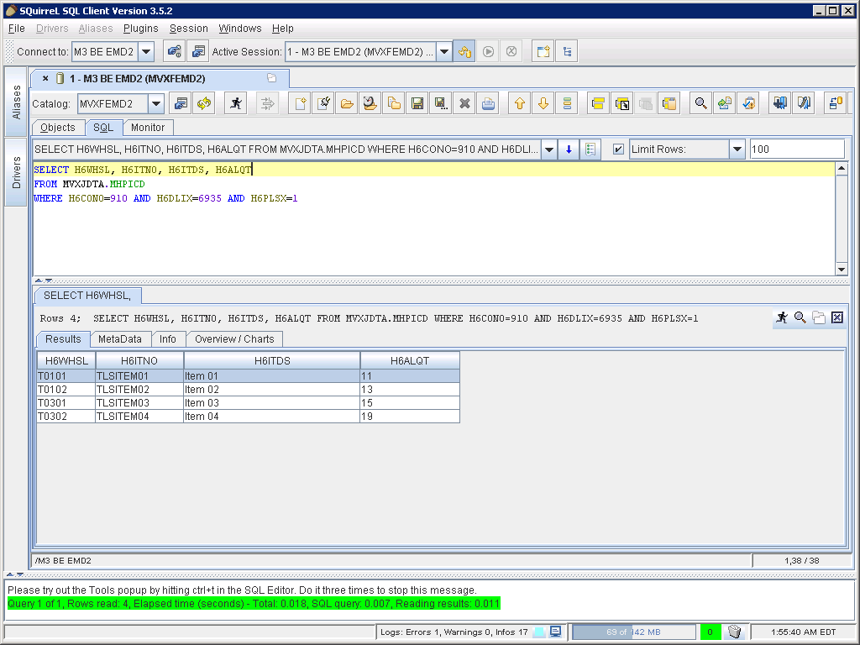Screen dimensions: 860x645
Task: Open the Aliases side panel
Action: click(16, 102)
